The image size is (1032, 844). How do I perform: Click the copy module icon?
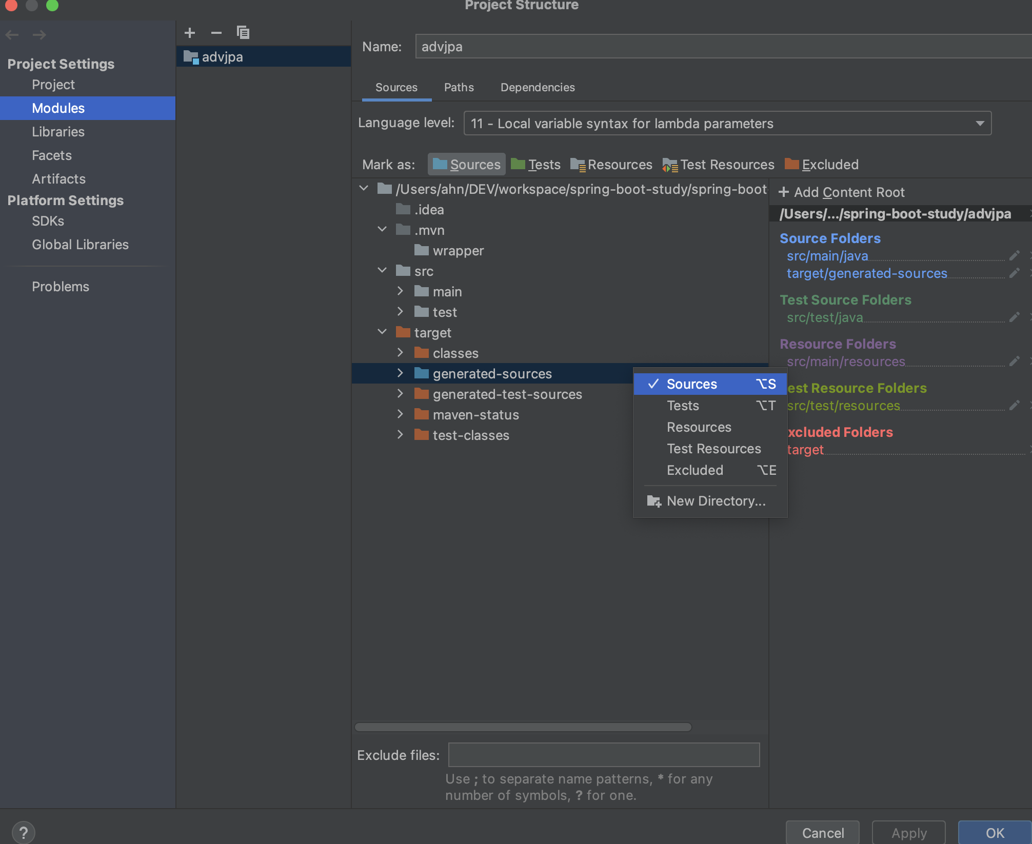(243, 33)
